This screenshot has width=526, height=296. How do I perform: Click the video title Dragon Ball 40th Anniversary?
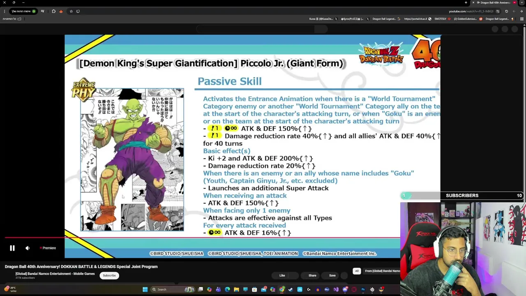(x=81, y=266)
